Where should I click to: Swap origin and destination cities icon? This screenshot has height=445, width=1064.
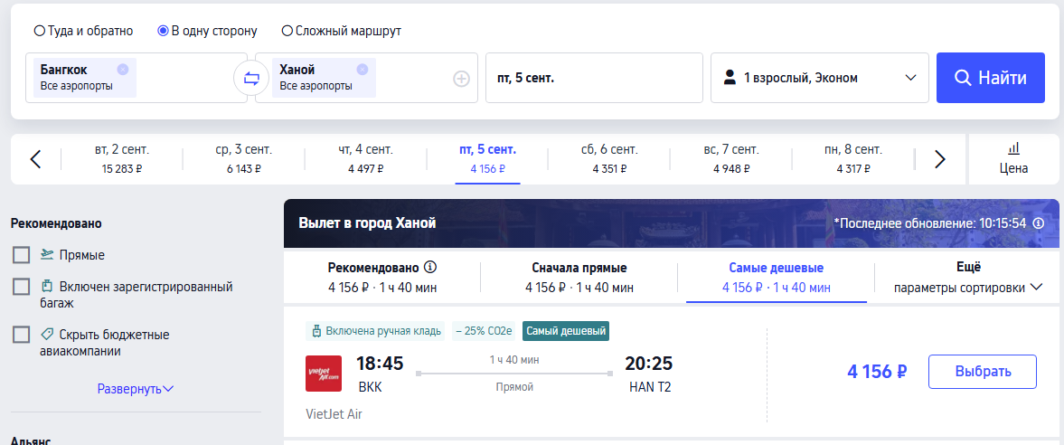click(x=251, y=78)
